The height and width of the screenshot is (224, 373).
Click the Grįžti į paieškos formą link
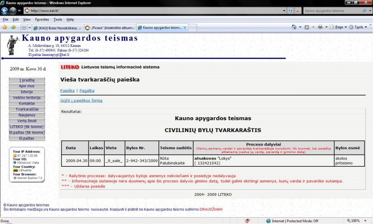coord(81,100)
